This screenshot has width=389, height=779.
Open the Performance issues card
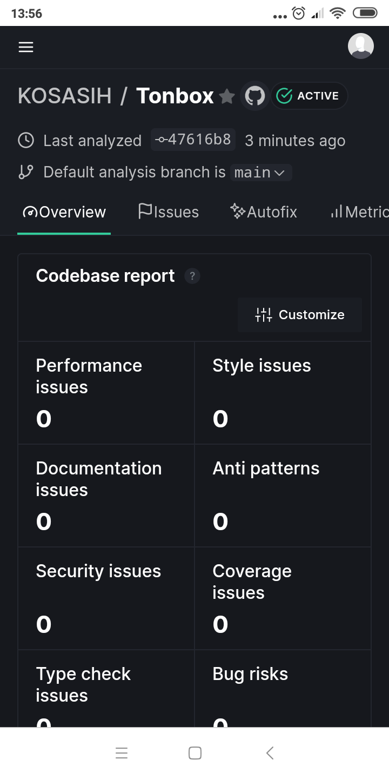(x=106, y=393)
